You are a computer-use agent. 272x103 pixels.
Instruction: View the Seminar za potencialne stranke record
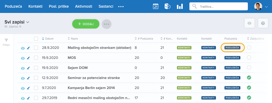coord(23,78)
